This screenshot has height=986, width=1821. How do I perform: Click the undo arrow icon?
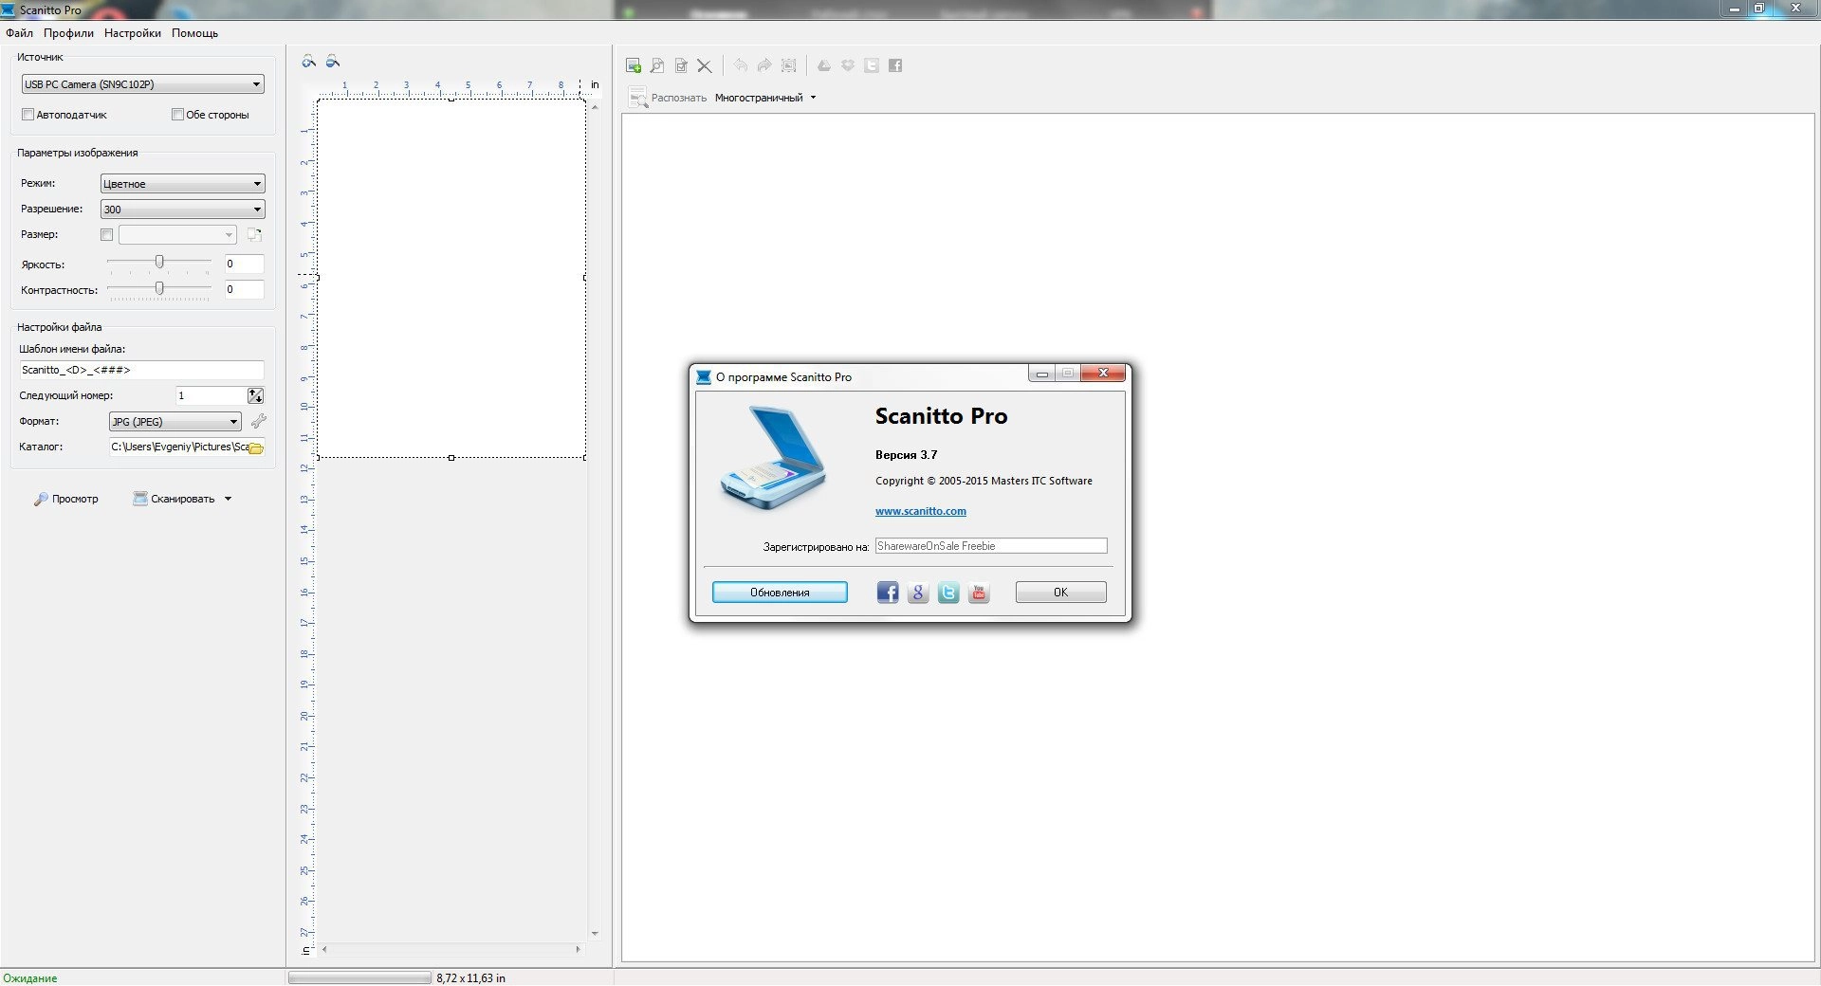coord(741,65)
